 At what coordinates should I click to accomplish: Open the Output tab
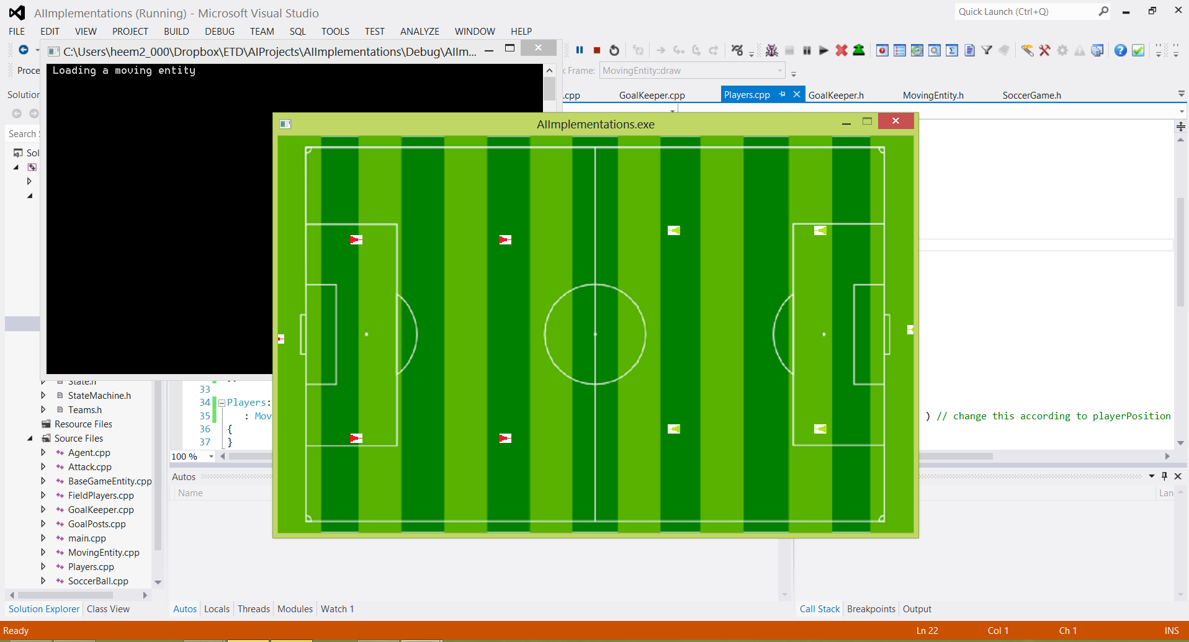click(917, 609)
